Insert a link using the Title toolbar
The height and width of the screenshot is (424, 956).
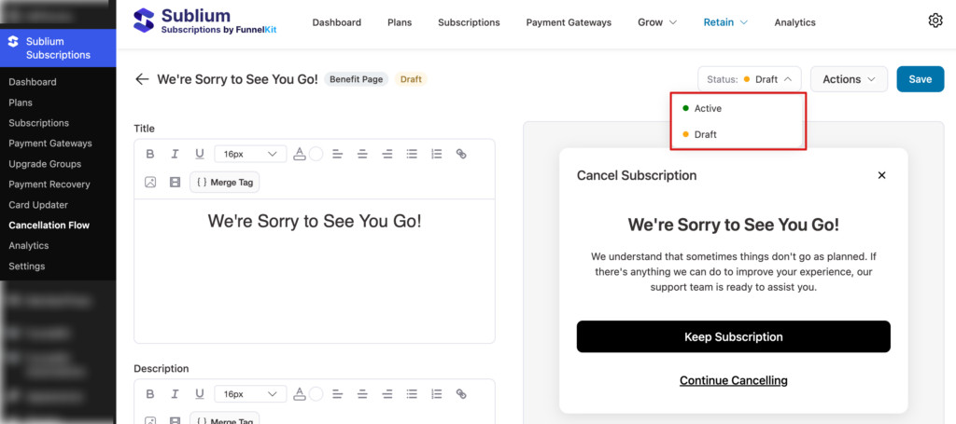click(x=461, y=154)
